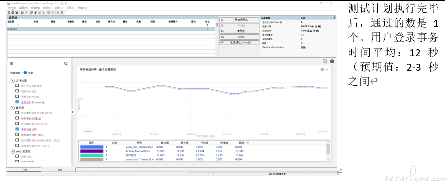Toggle the 包含数据 全部 switch

(25, 73)
